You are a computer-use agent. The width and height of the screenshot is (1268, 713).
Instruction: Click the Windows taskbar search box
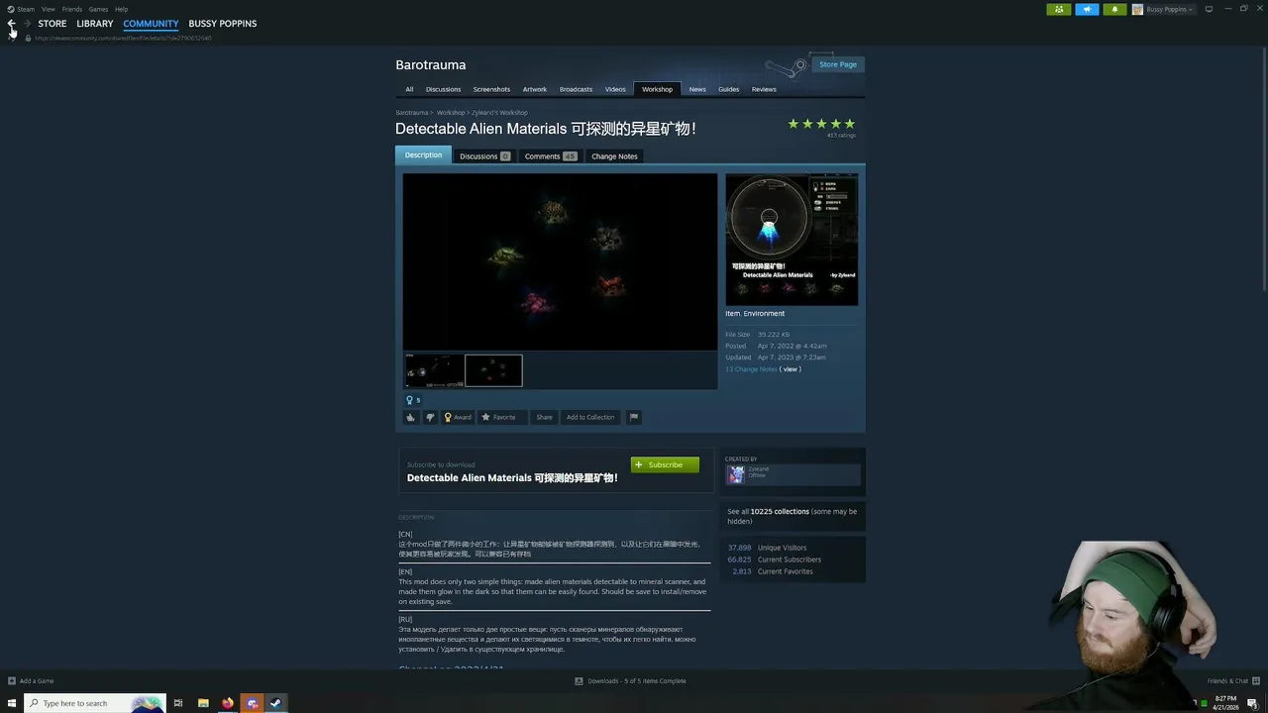94,703
